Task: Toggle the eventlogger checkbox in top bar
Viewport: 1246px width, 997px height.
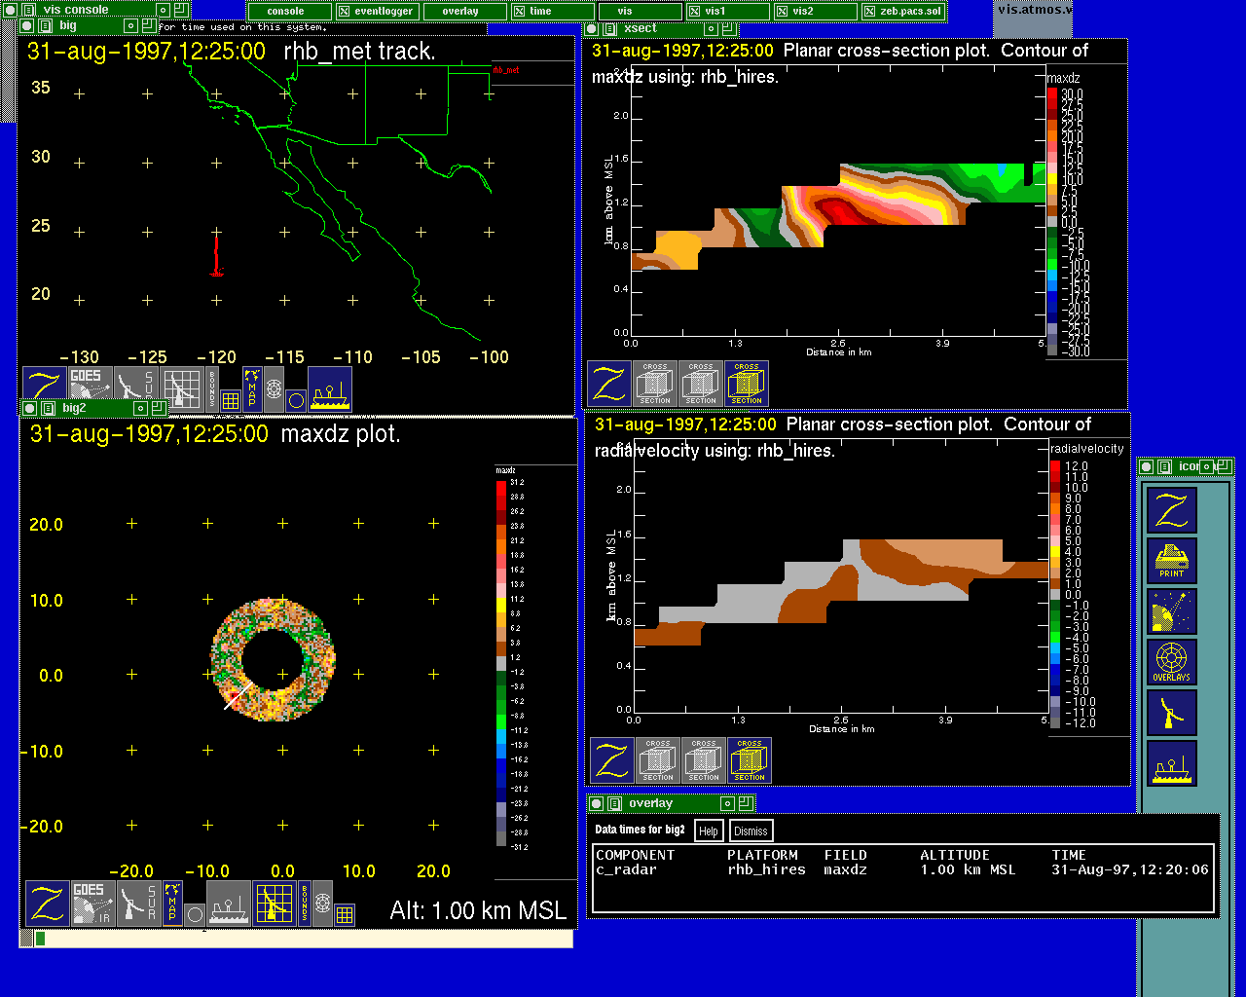Action: [344, 12]
